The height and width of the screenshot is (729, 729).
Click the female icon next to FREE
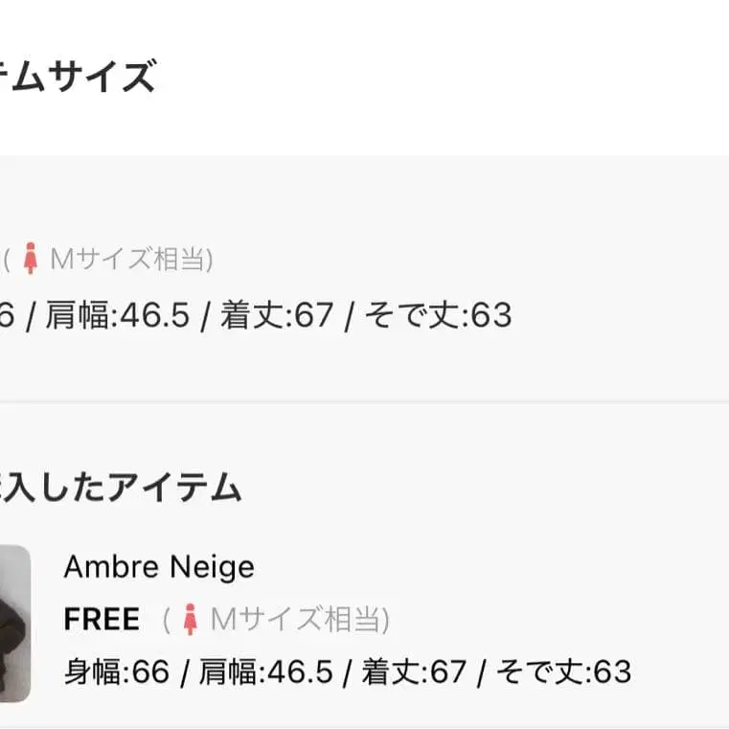tap(190, 620)
